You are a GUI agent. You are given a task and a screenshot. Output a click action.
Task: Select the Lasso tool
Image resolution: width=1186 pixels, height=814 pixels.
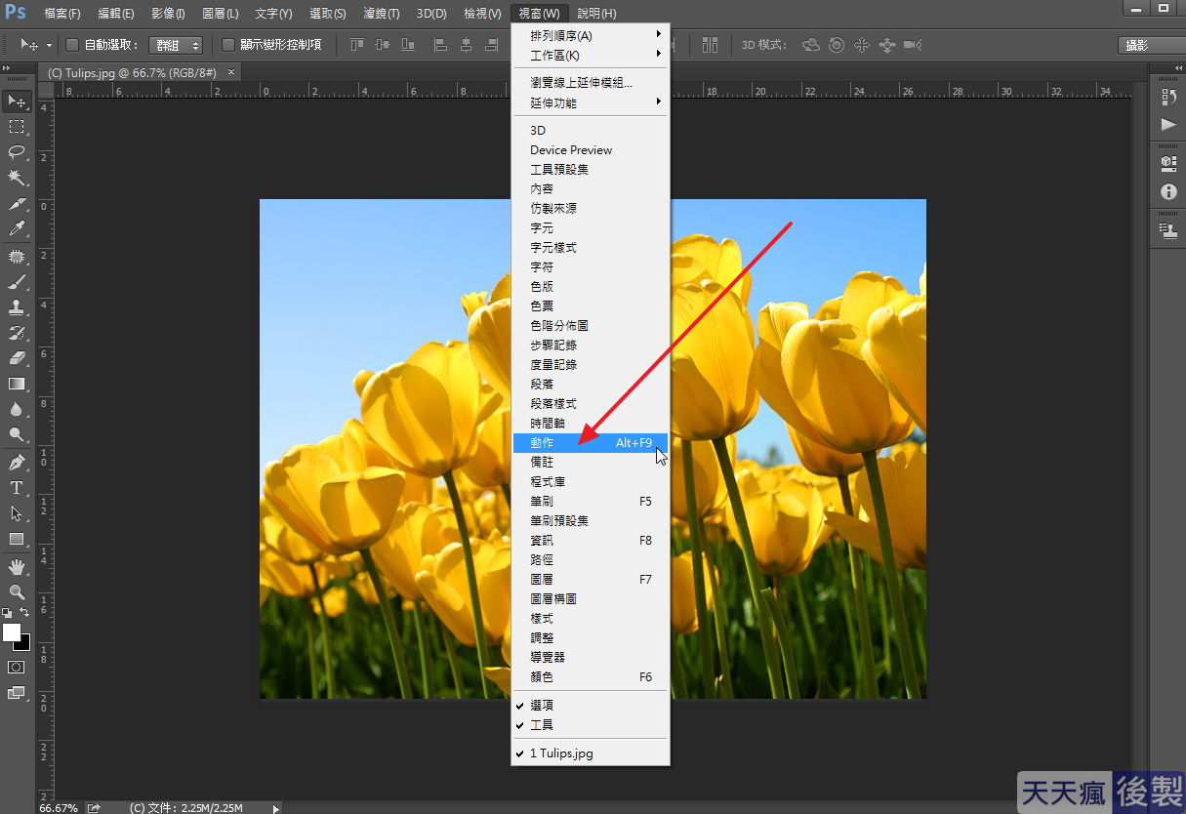coord(17,152)
